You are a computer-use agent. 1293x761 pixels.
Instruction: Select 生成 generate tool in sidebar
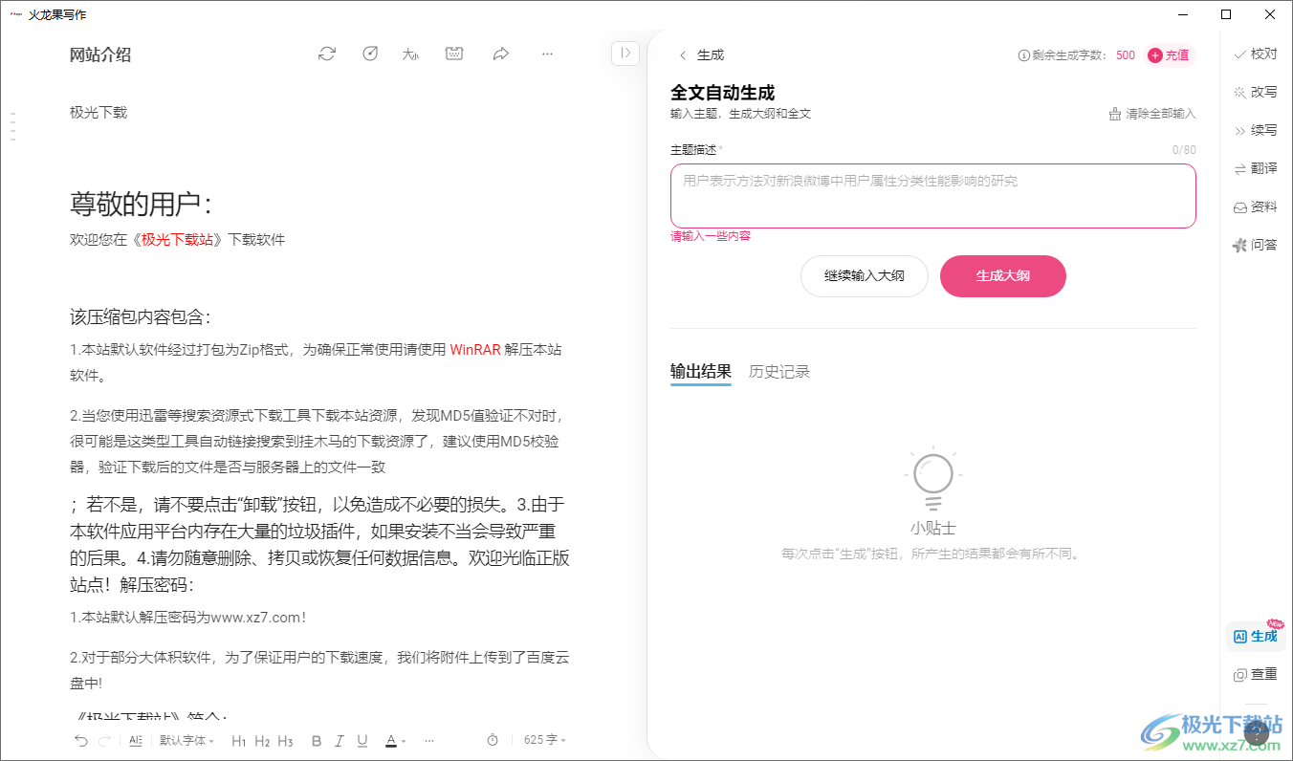tap(1256, 637)
